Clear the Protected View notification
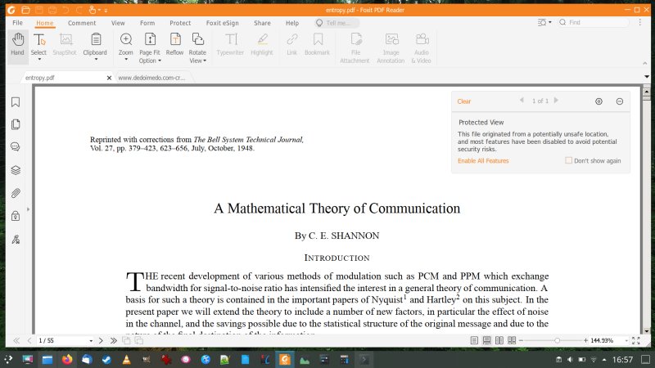 [464, 101]
